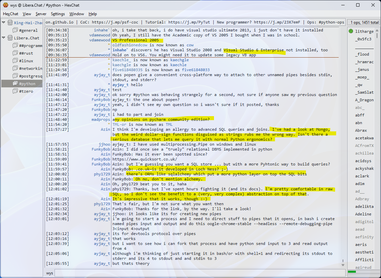Select user Adeline in the user list
The image size is (381, 278).
pyautogui.click(x=363, y=214)
